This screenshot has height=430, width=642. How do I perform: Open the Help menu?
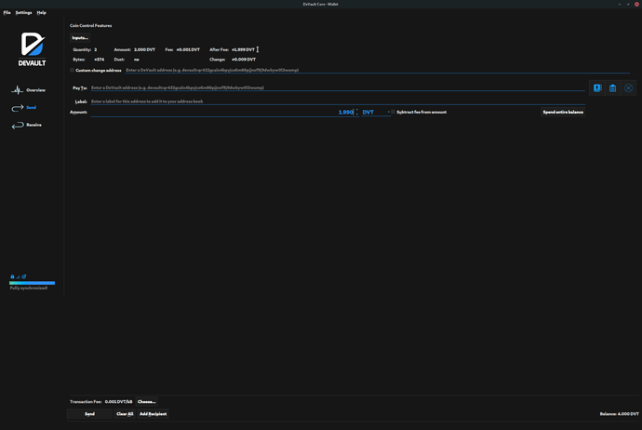(x=41, y=13)
